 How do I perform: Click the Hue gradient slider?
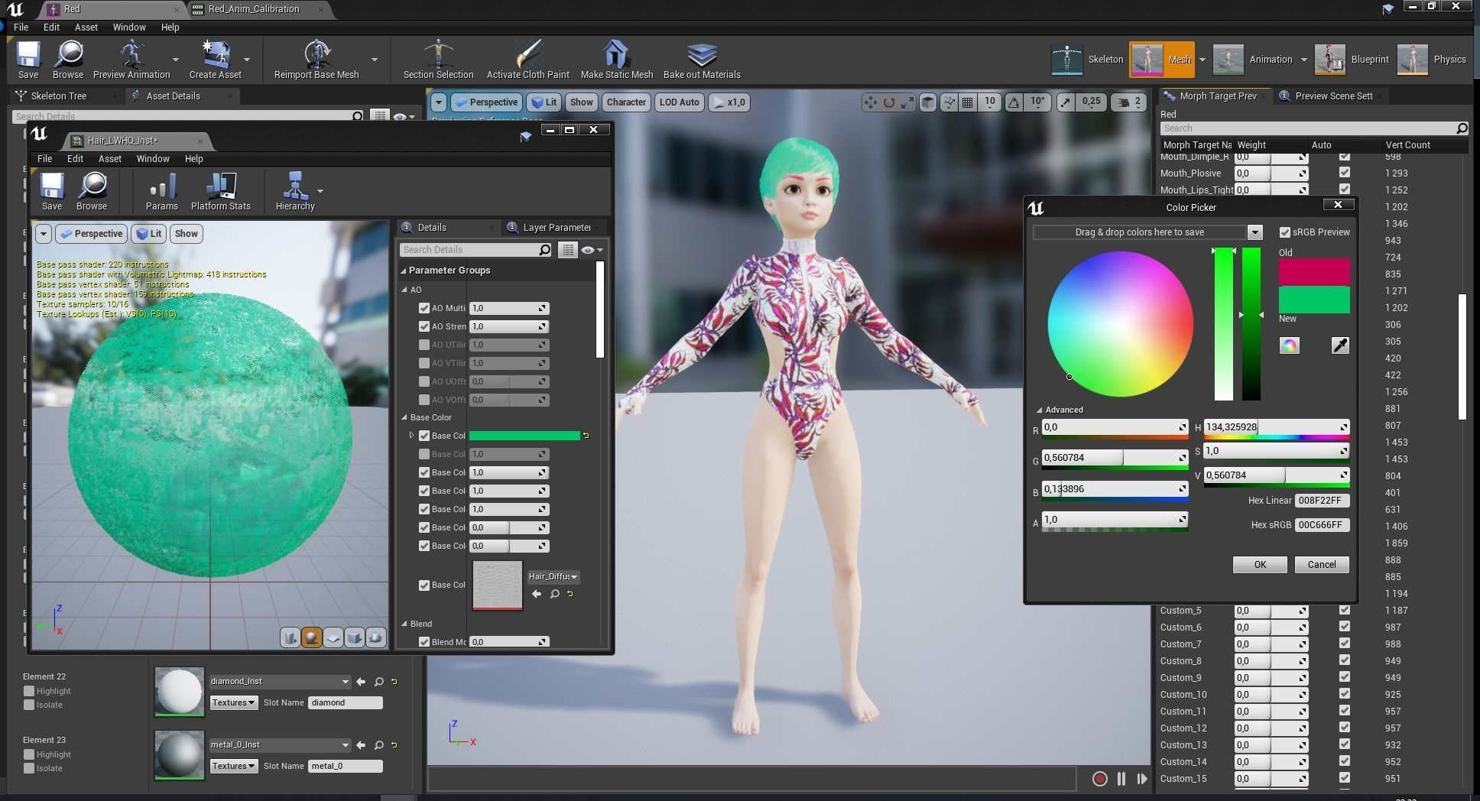[x=1276, y=438]
